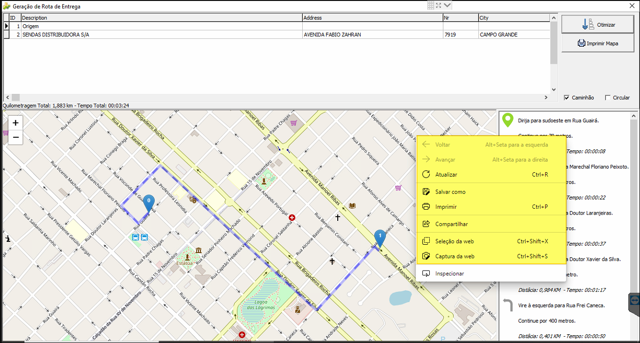Click the book library icon on map
The width and height of the screenshot is (640, 343).
pyautogui.click(x=352, y=206)
